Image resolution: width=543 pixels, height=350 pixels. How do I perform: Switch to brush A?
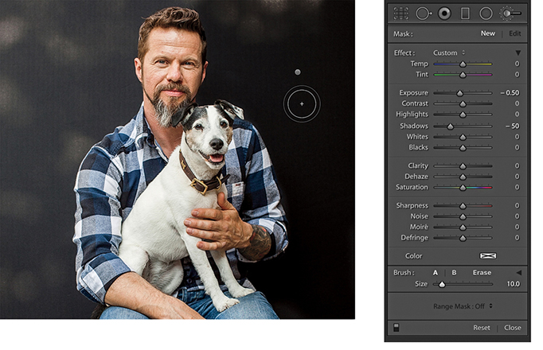(436, 273)
